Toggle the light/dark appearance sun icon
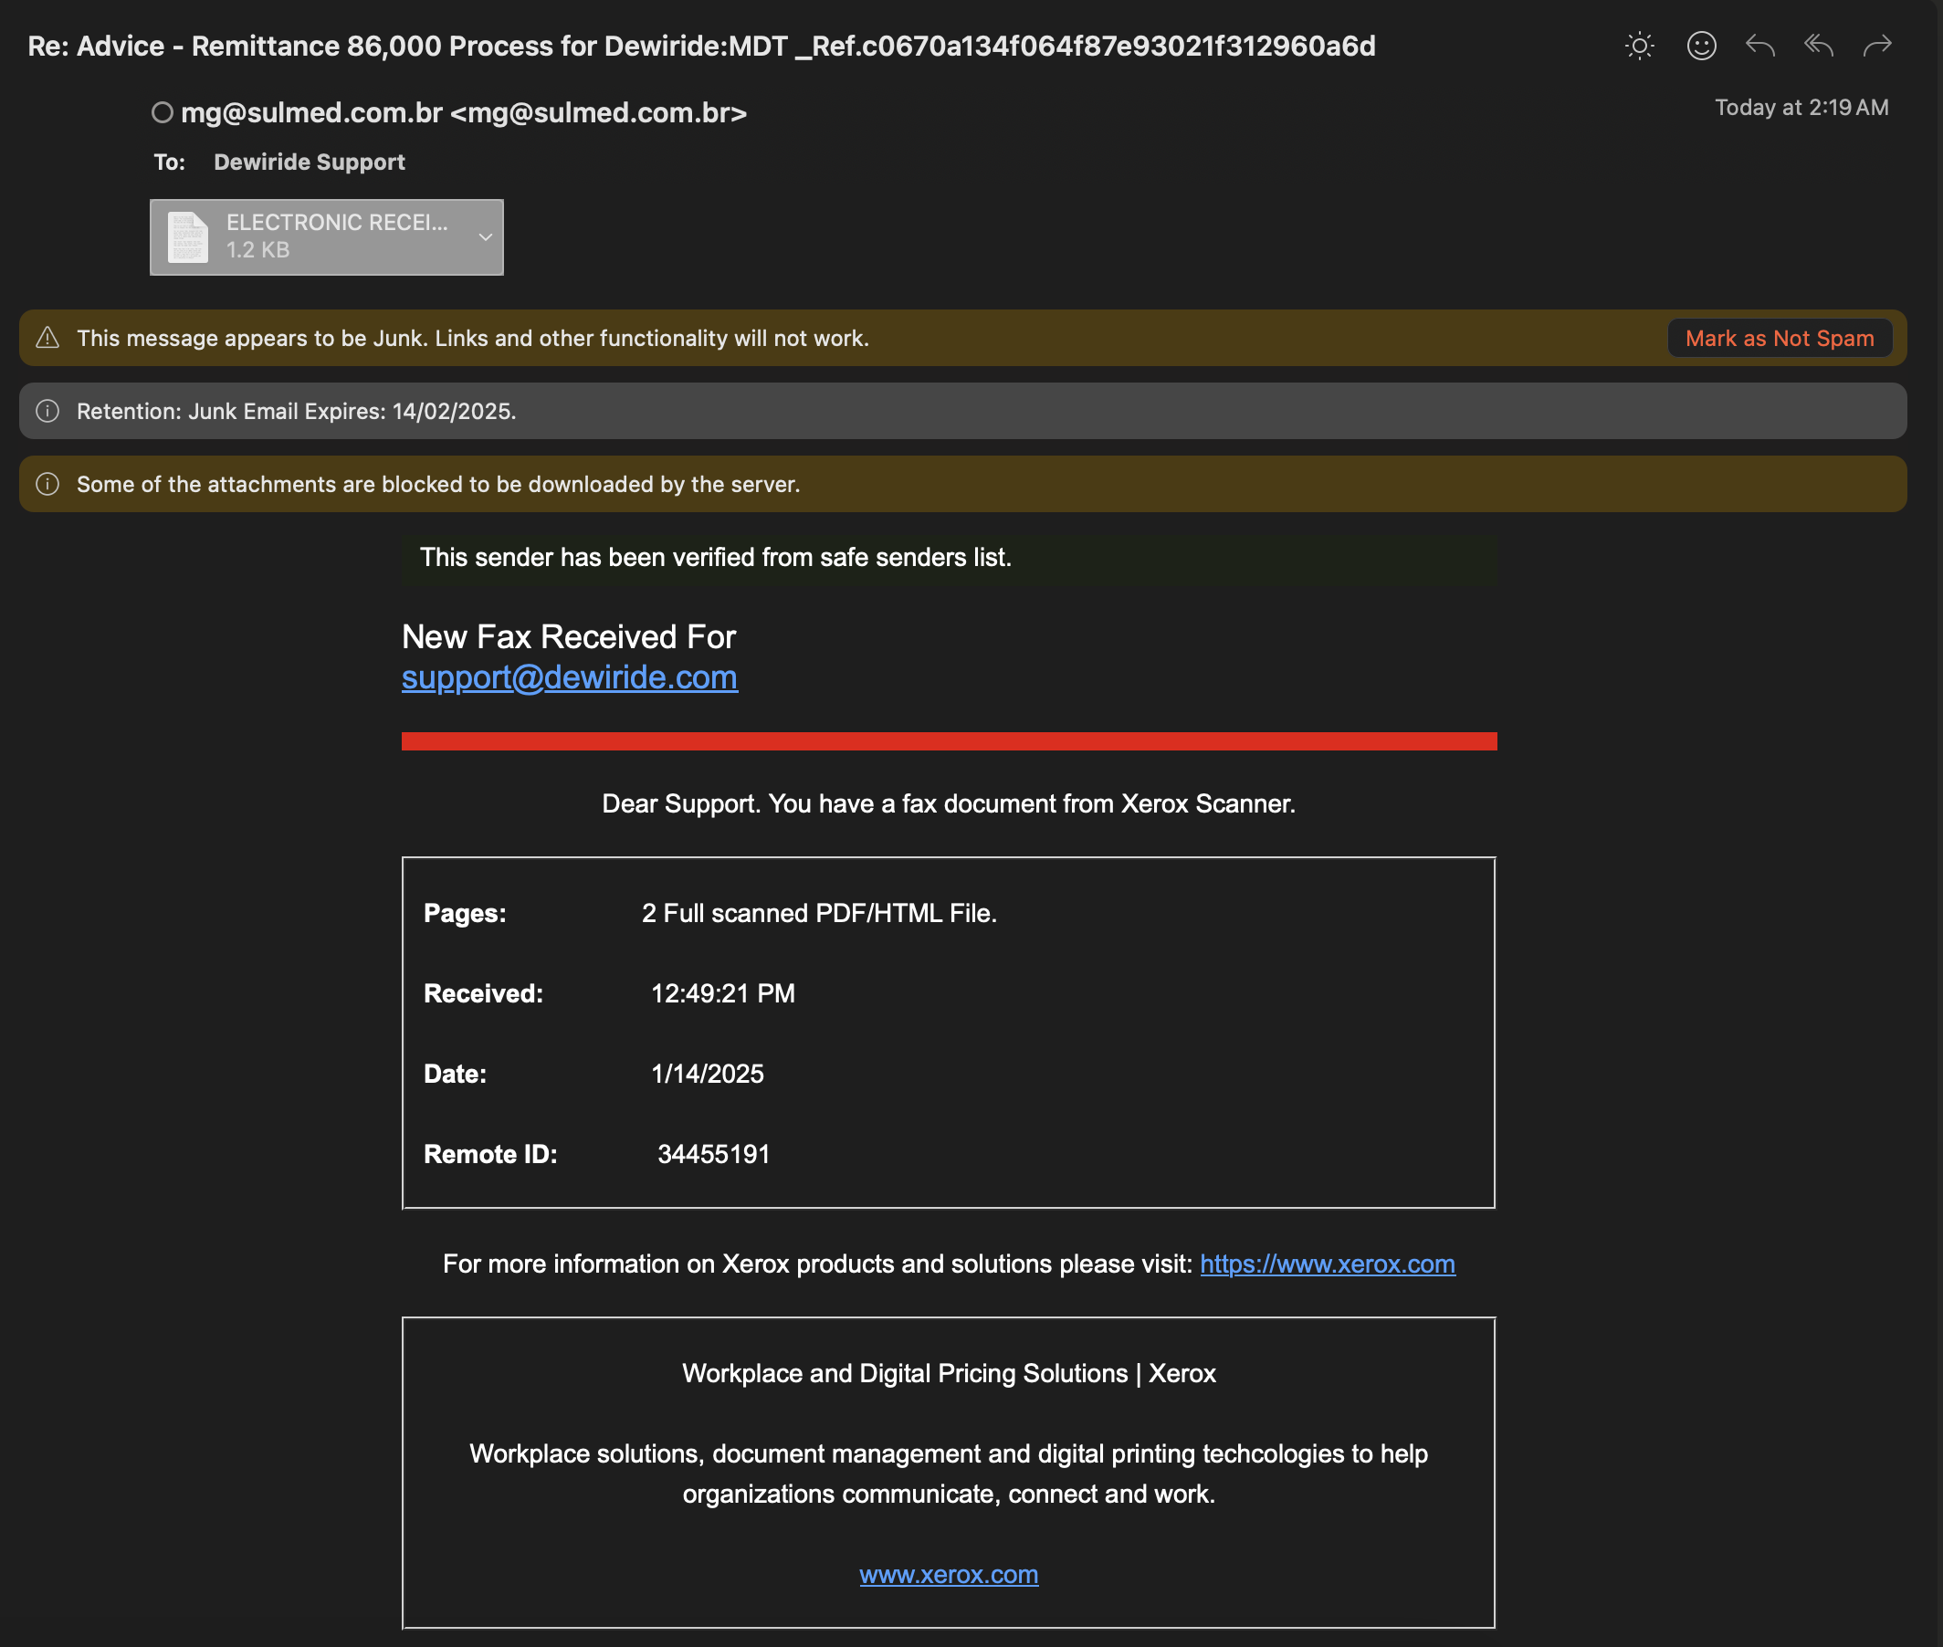The height and width of the screenshot is (1647, 1943). 1640,46
